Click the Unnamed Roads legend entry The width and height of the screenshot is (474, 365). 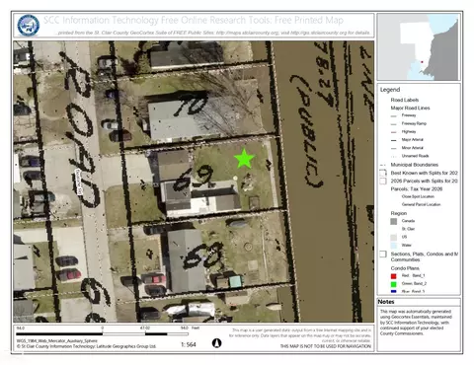(415, 156)
